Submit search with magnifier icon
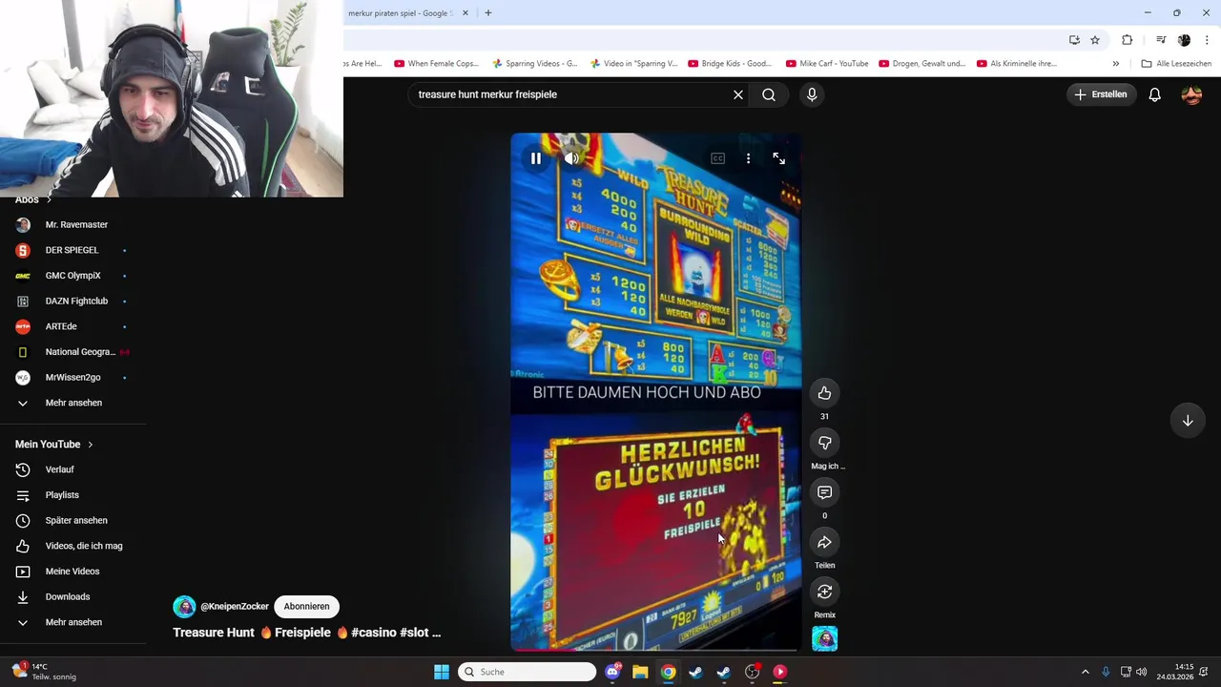Viewport: 1221px width, 687px height. (x=769, y=94)
